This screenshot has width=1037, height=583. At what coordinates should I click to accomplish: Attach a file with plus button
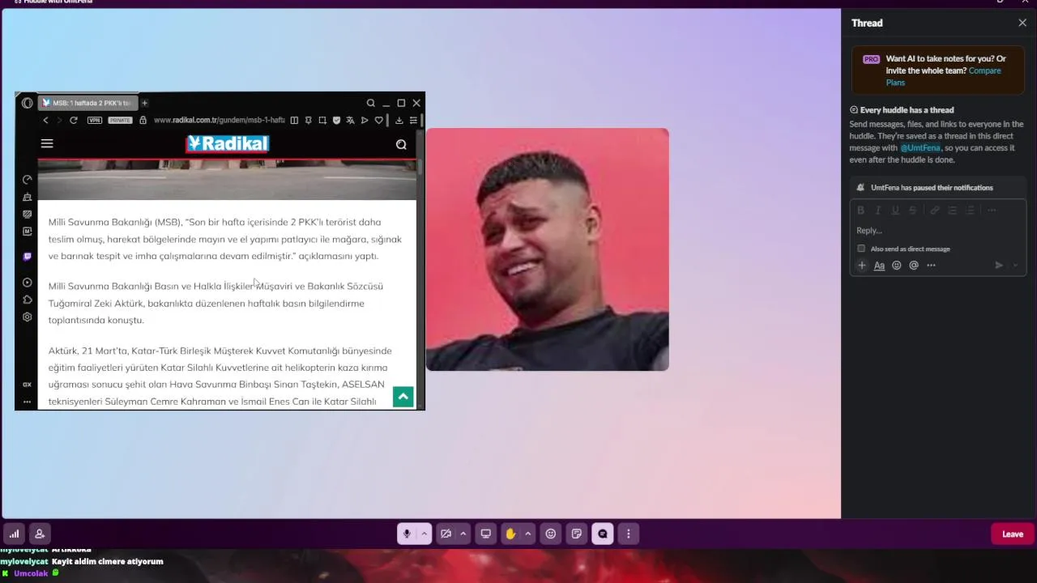[x=862, y=266]
